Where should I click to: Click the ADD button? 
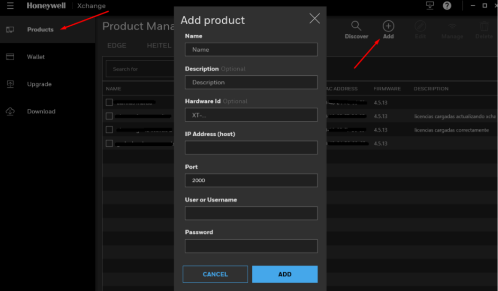tap(285, 274)
